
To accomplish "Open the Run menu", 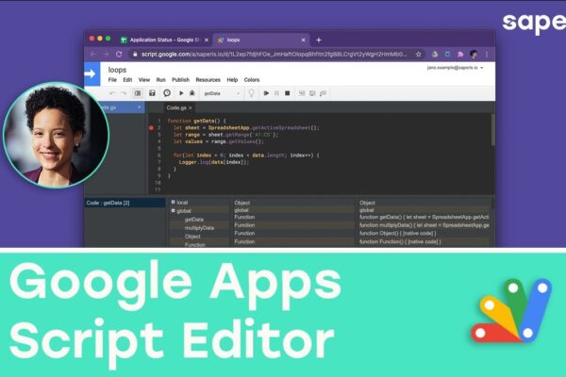I will pos(160,80).
